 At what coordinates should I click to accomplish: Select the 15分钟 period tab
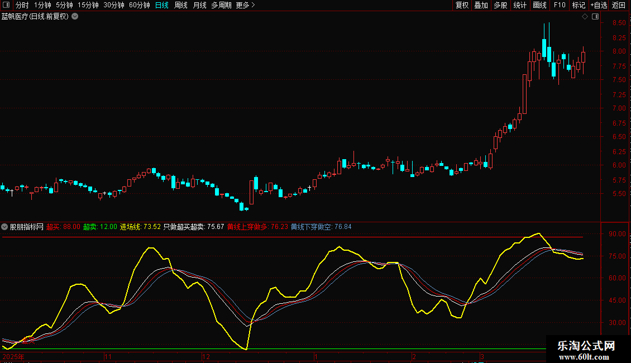[88, 5]
